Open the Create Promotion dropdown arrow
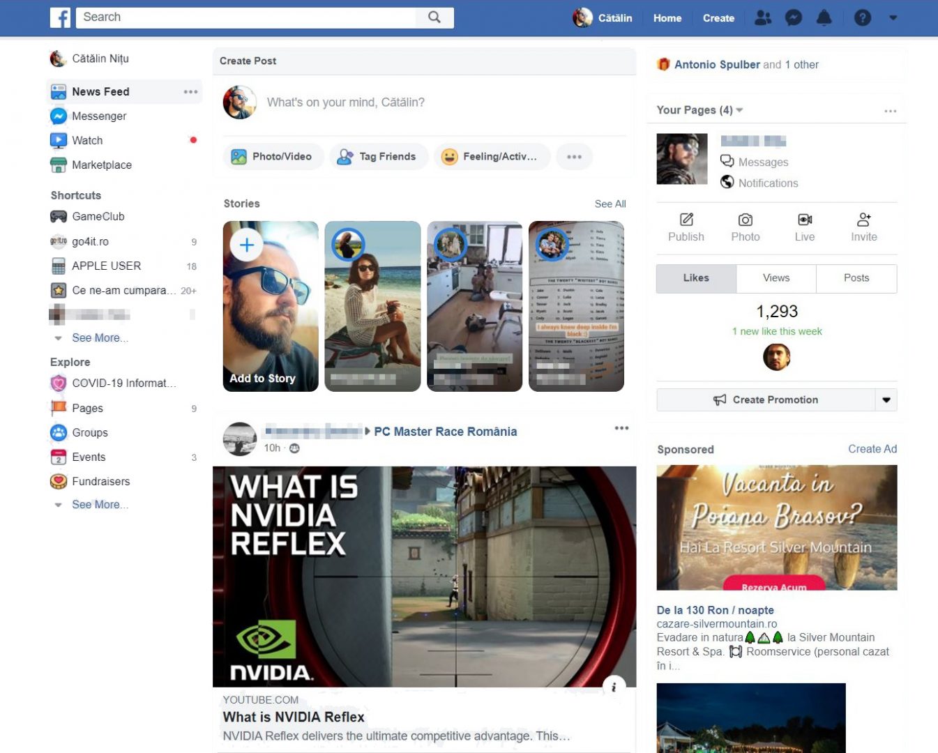 pyautogui.click(x=886, y=400)
